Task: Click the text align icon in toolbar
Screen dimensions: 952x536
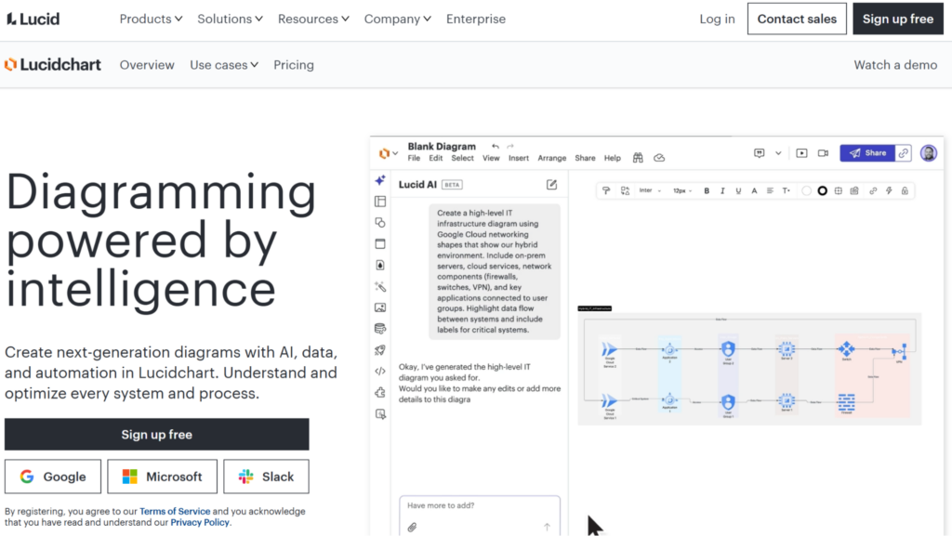Action: pos(770,190)
